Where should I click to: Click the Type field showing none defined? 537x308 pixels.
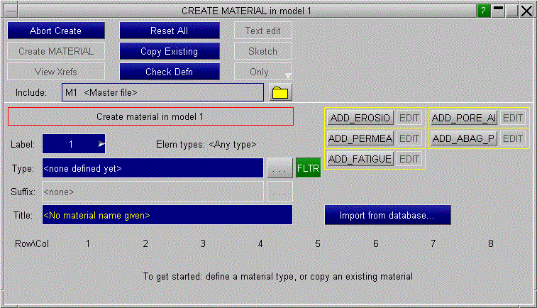point(153,169)
